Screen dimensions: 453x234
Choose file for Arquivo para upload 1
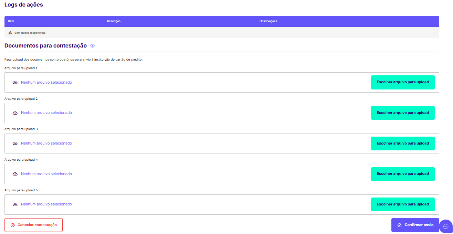(402, 83)
